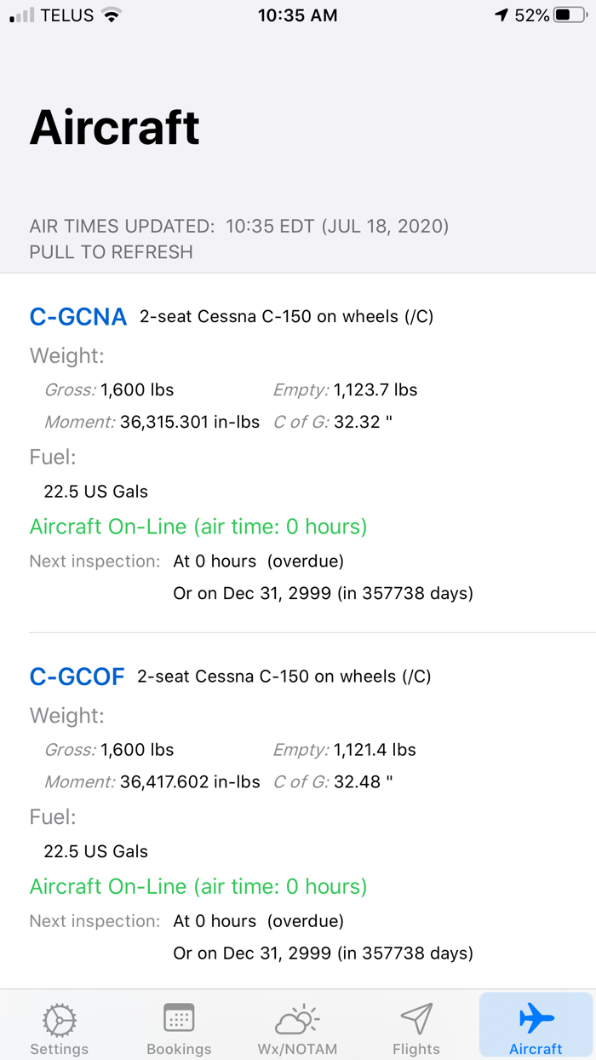Select the Settings gear icon
This screenshot has height=1060, width=596.
click(x=59, y=1020)
